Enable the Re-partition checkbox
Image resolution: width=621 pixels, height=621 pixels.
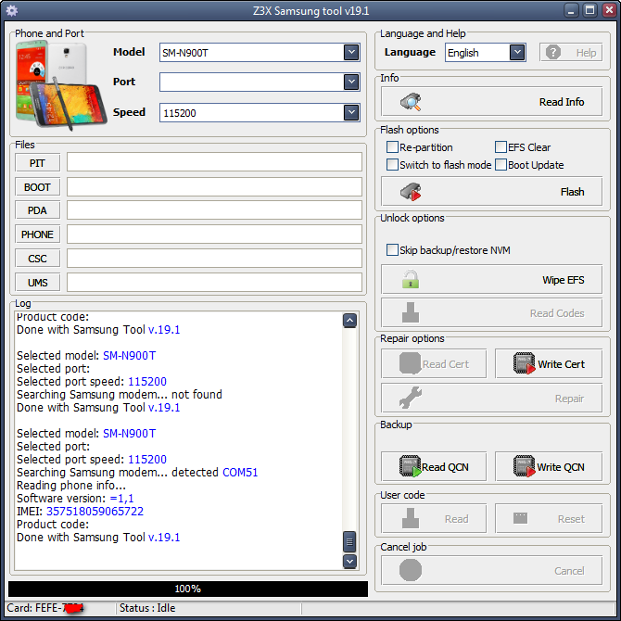coord(392,147)
